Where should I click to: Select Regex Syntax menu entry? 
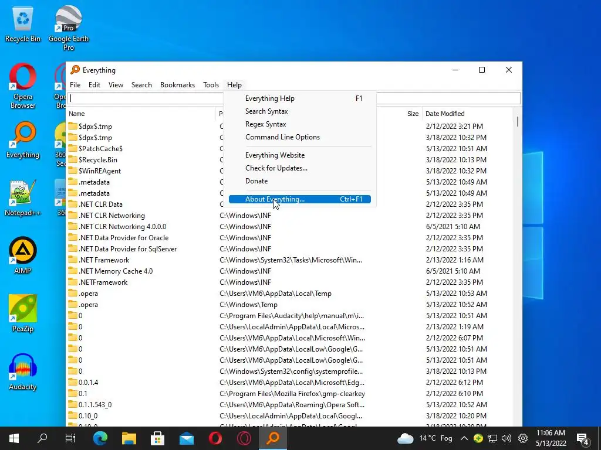(300, 124)
